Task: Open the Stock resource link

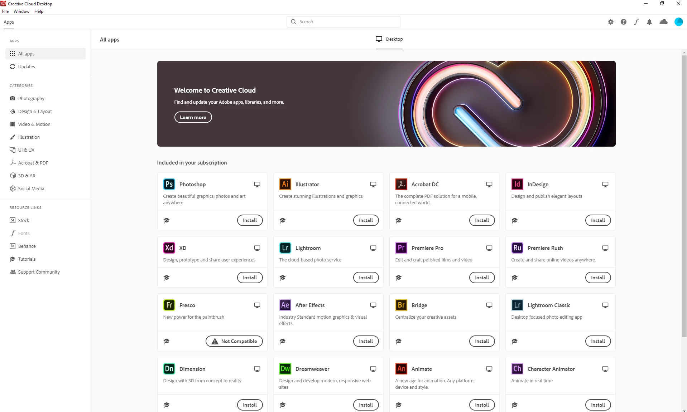Action: (45, 220)
